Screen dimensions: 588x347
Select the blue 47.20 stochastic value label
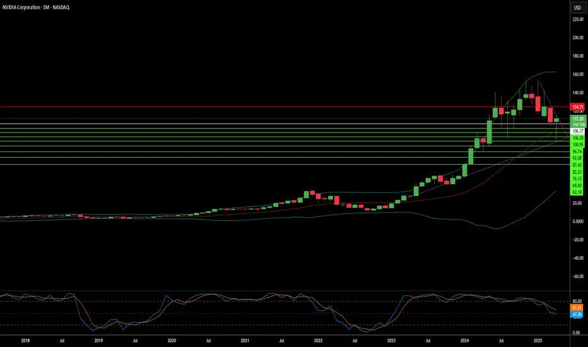pyautogui.click(x=577, y=314)
